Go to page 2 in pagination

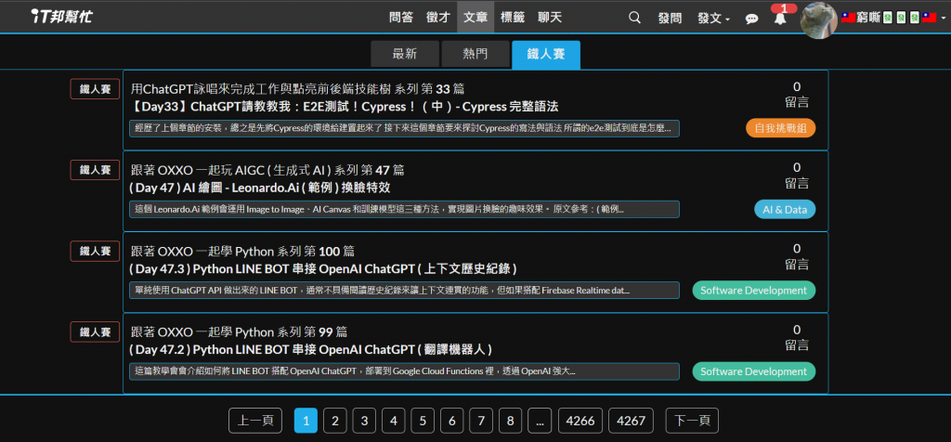pyautogui.click(x=334, y=421)
